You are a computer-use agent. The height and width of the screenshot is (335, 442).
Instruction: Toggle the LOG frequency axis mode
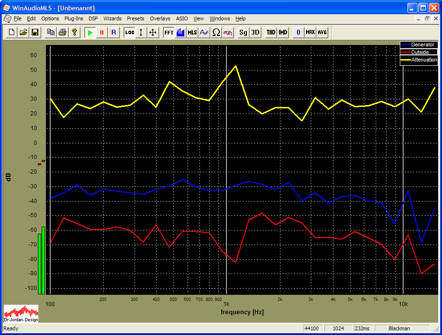[129, 32]
